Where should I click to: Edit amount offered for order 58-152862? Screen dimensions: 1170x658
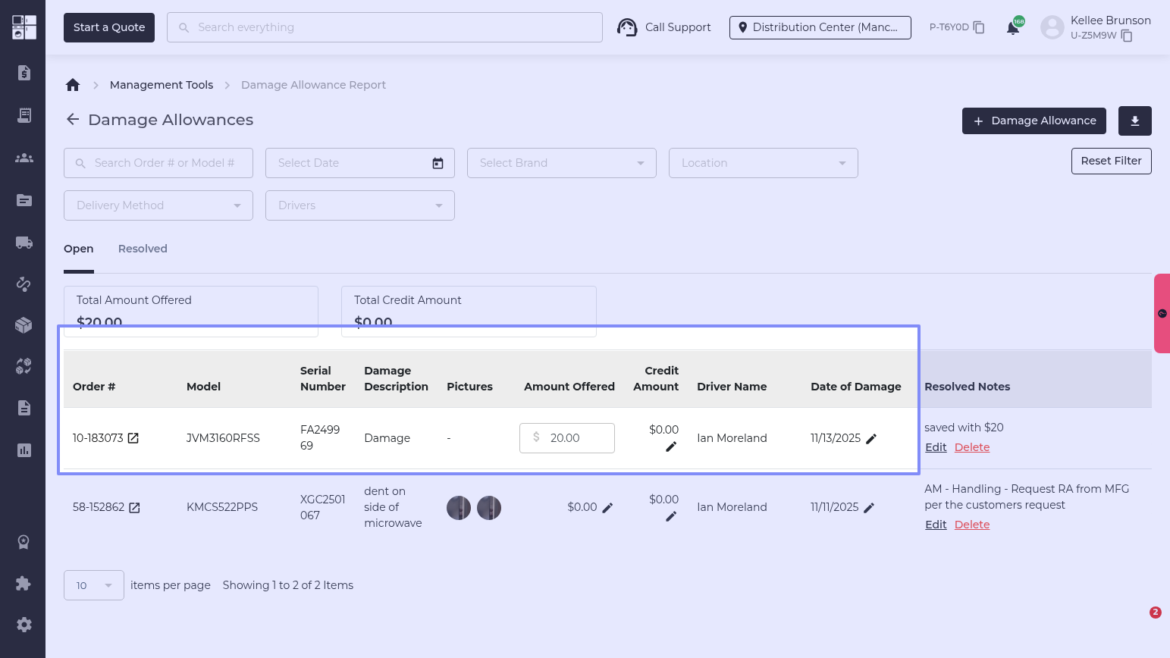click(x=607, y=508)
